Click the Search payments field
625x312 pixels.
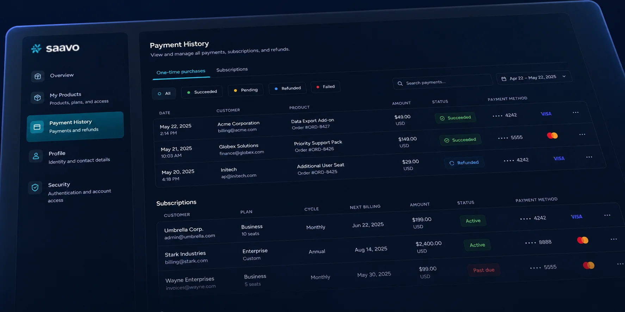point(443,82)
